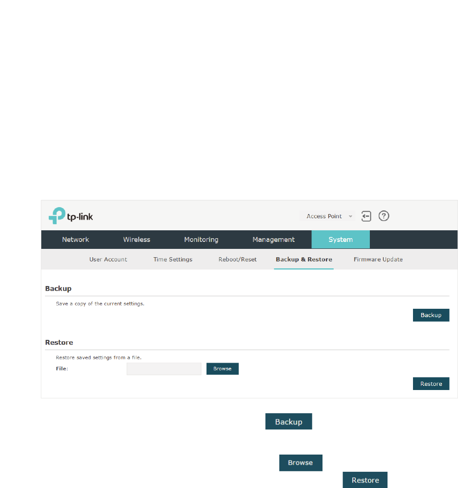Open the Access Point mode dropdown
This screenshot has width=458, height=488.
(328, 216)
